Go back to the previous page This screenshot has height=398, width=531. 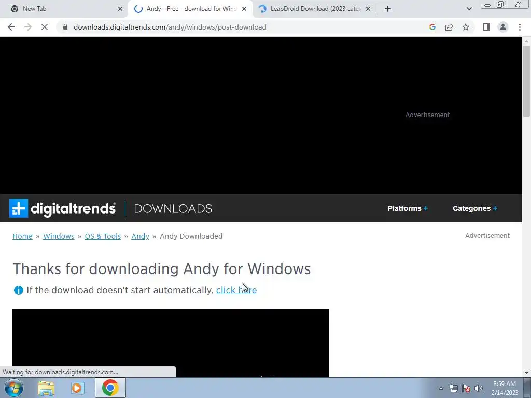[x=11, y=27]
